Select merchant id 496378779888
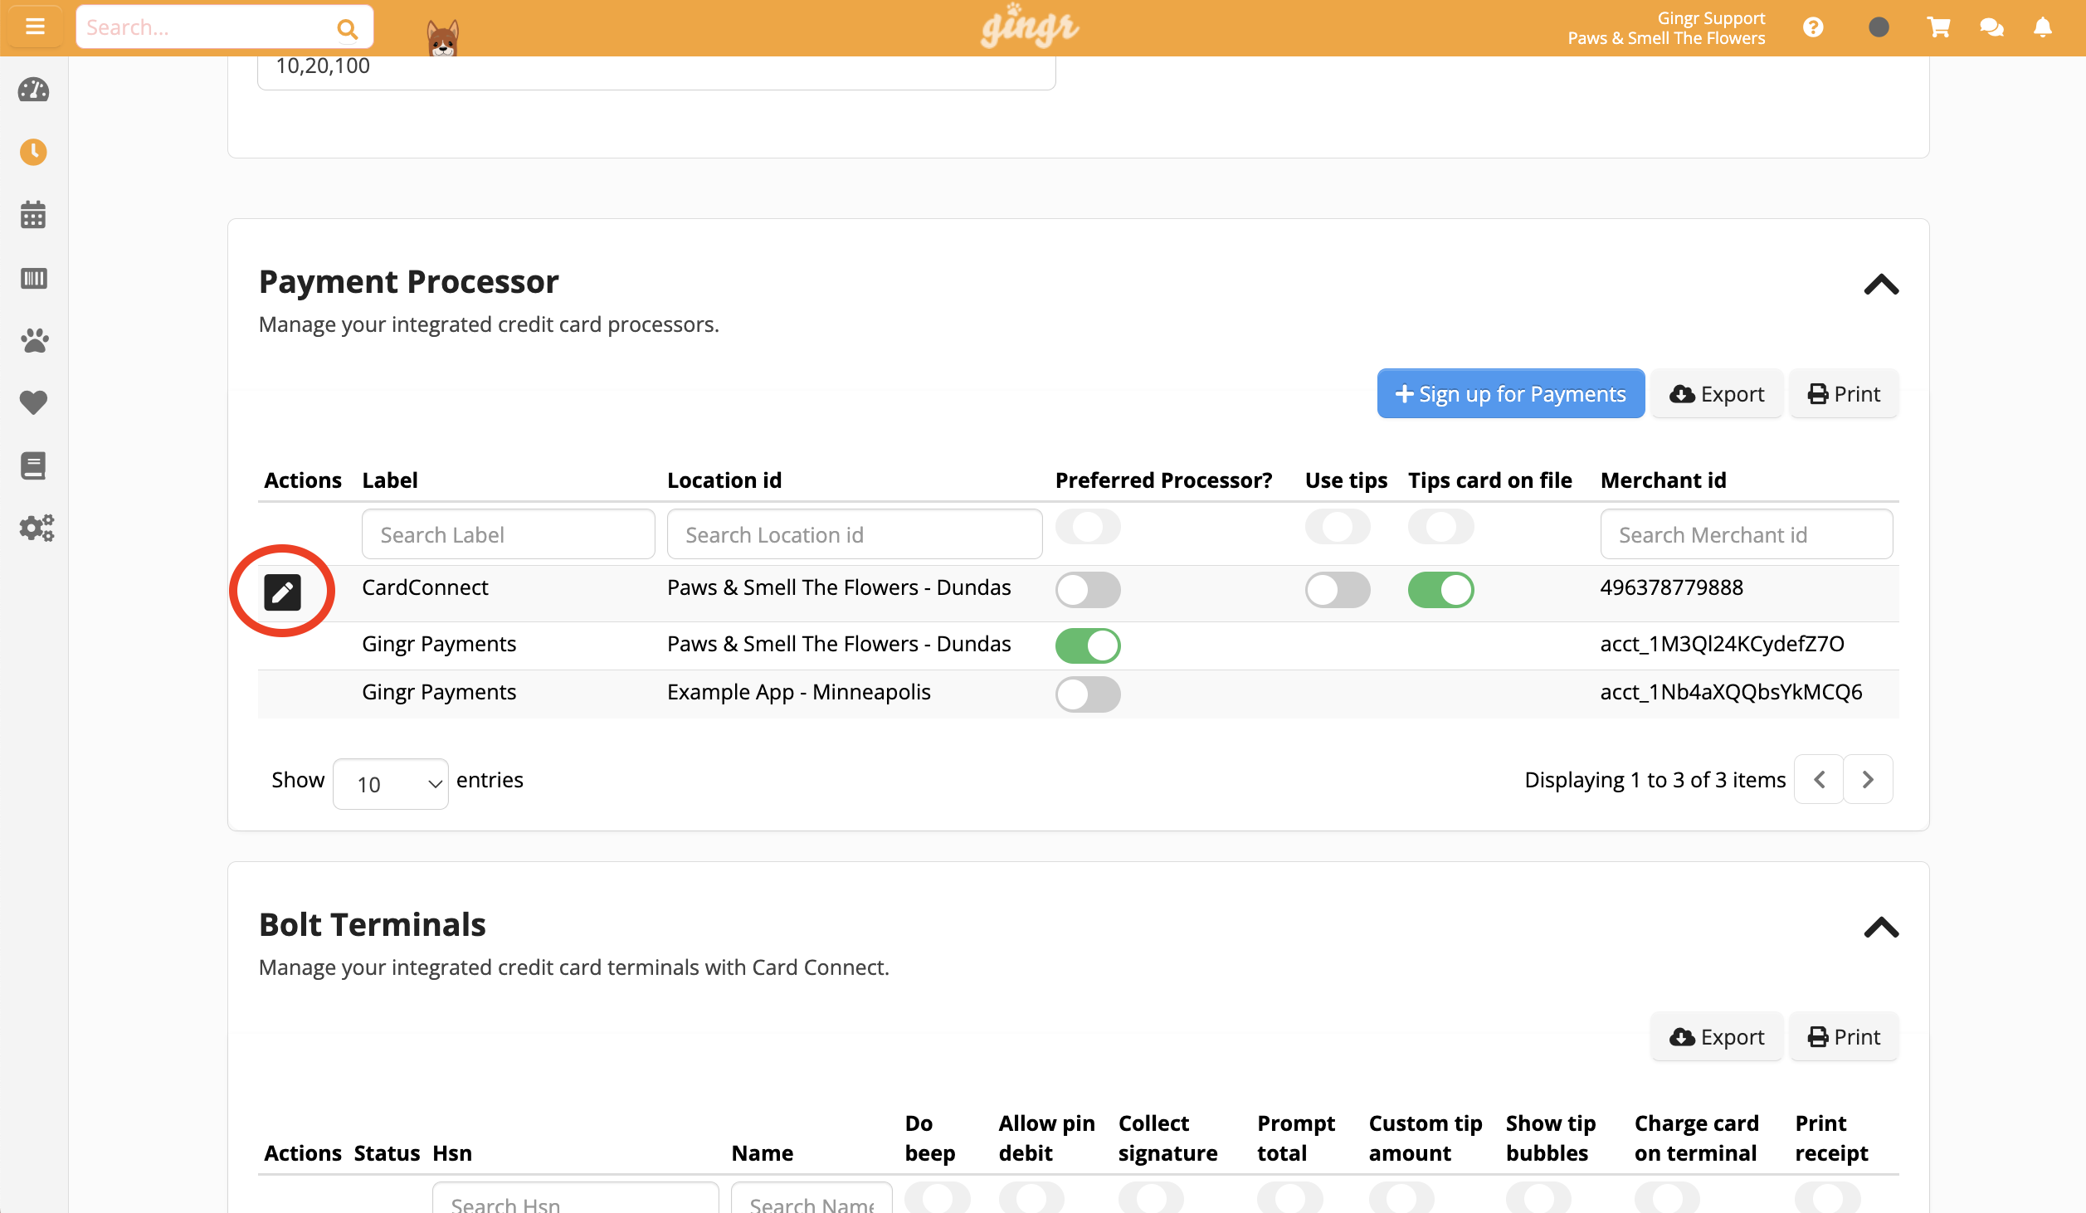 (x=1671, y=587)
